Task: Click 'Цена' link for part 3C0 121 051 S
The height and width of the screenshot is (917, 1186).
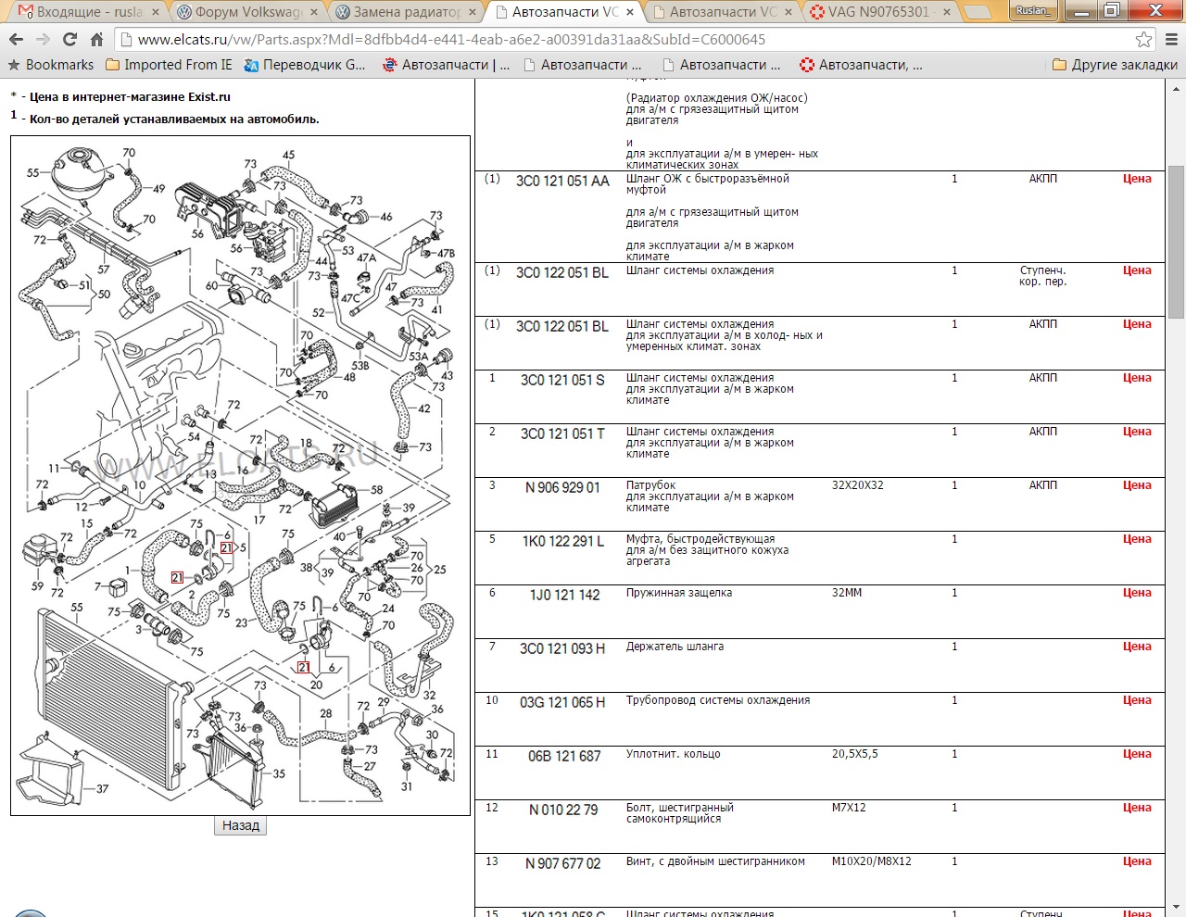Action: (x=1137, y=378)
